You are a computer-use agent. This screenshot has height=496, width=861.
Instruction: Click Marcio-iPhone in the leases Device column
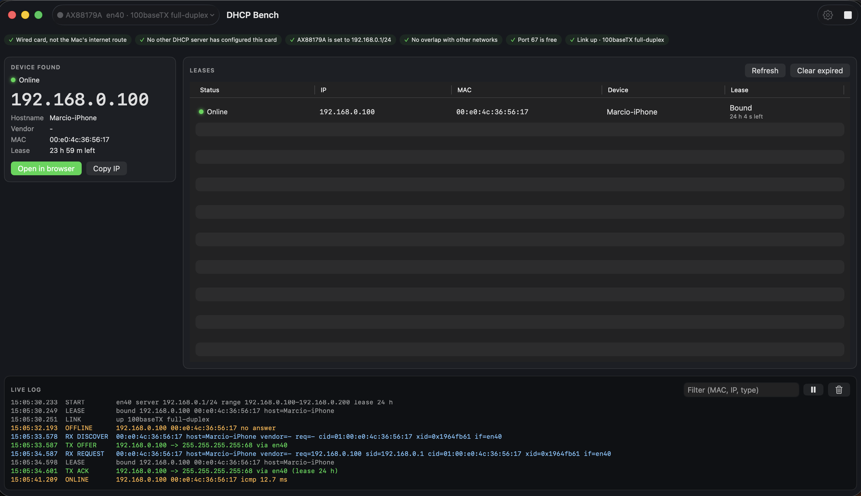632,112
